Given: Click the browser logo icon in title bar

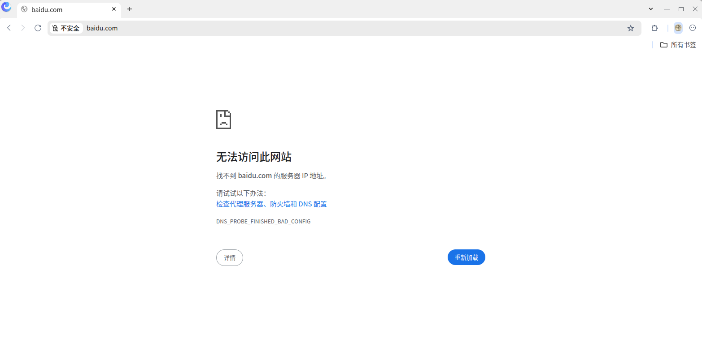Looking at the screenshot, I should point(6,7).
